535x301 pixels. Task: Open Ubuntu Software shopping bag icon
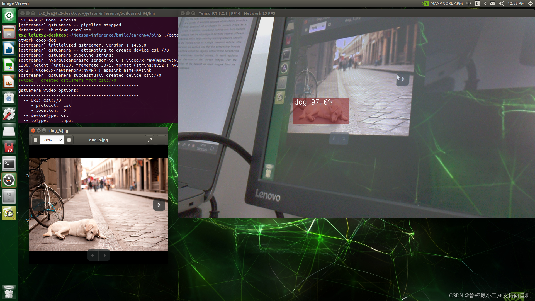tap(9, 98)
